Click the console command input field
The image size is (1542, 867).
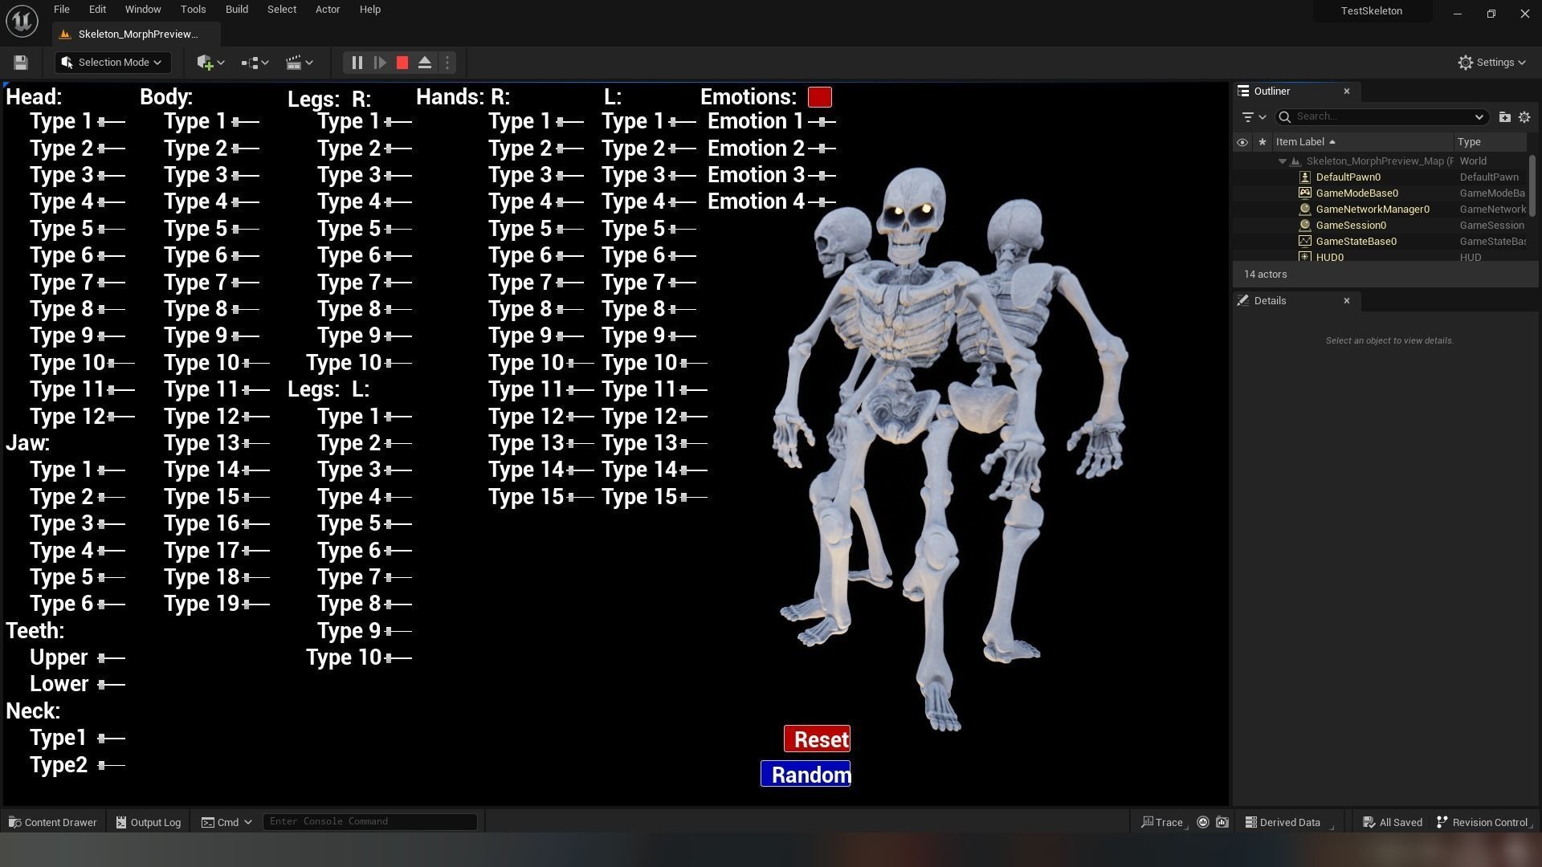tap(369, 821)
